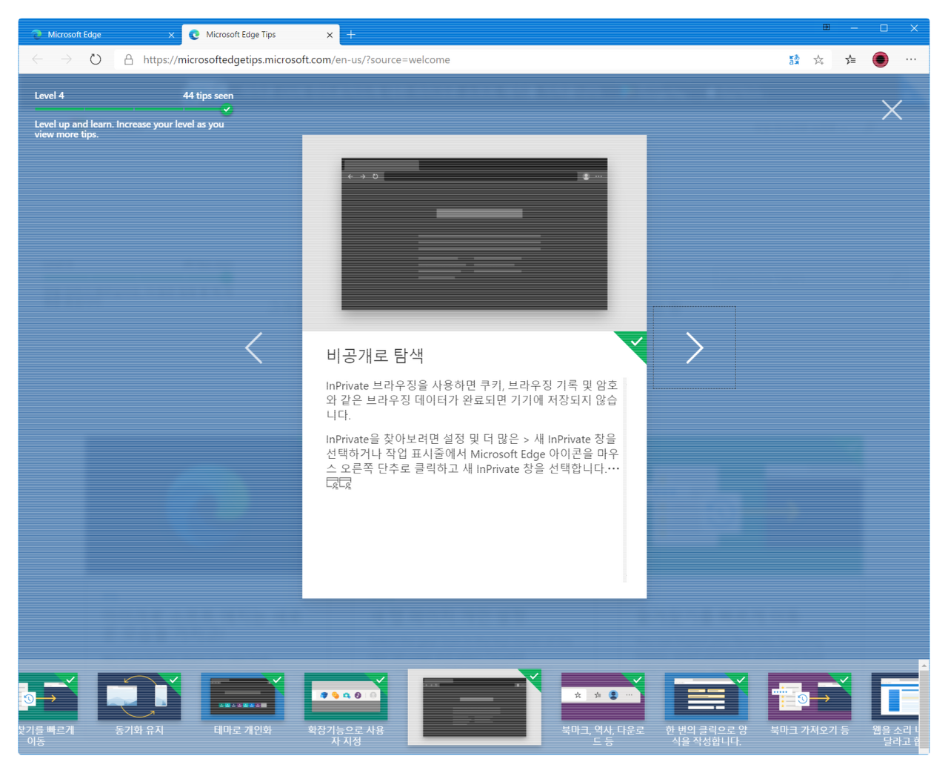Open a new tab with the plus button
Viewport: 948px width, 773px height.
tap(351, 35)
